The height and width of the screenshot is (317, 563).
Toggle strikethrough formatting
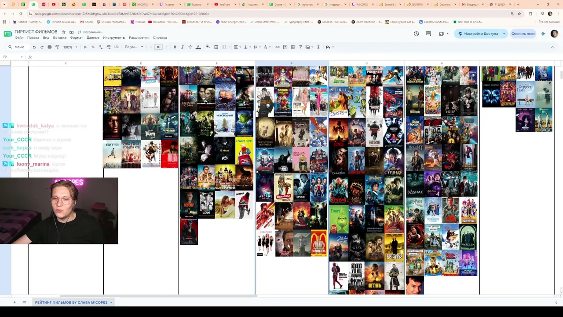coord(190,47)
